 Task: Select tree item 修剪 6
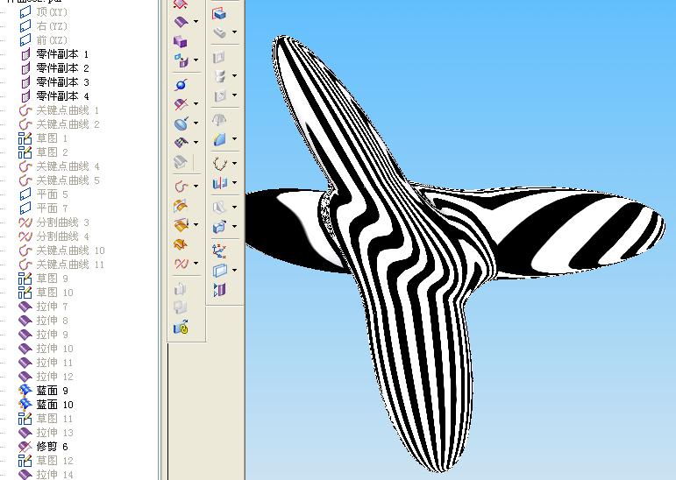pos(44,447)
